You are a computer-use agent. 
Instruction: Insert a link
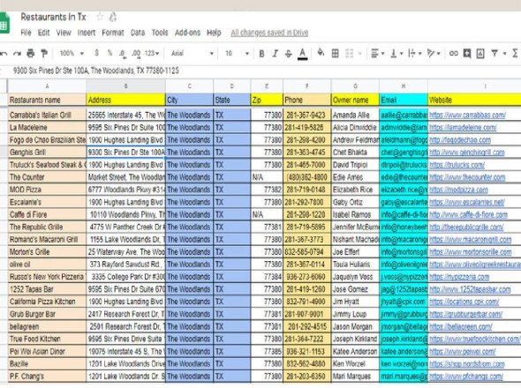[x=453, y=53]
